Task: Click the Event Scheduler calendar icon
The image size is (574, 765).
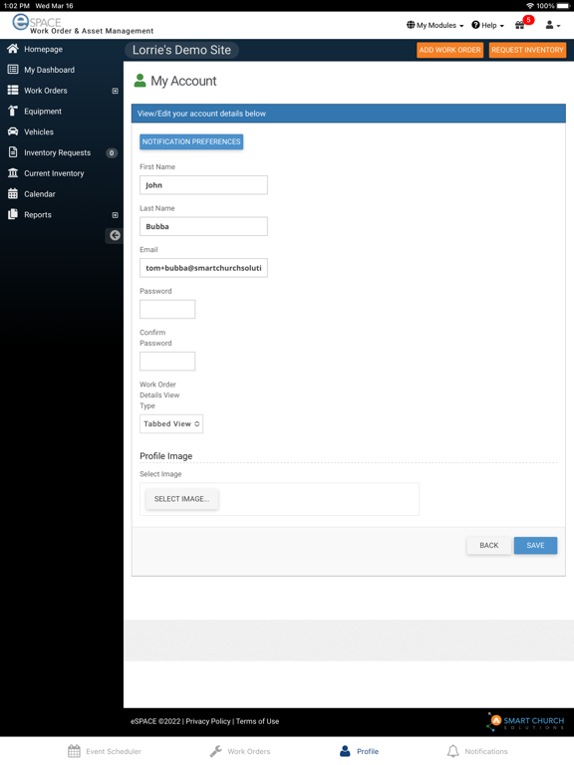Action: click(74, 751)
